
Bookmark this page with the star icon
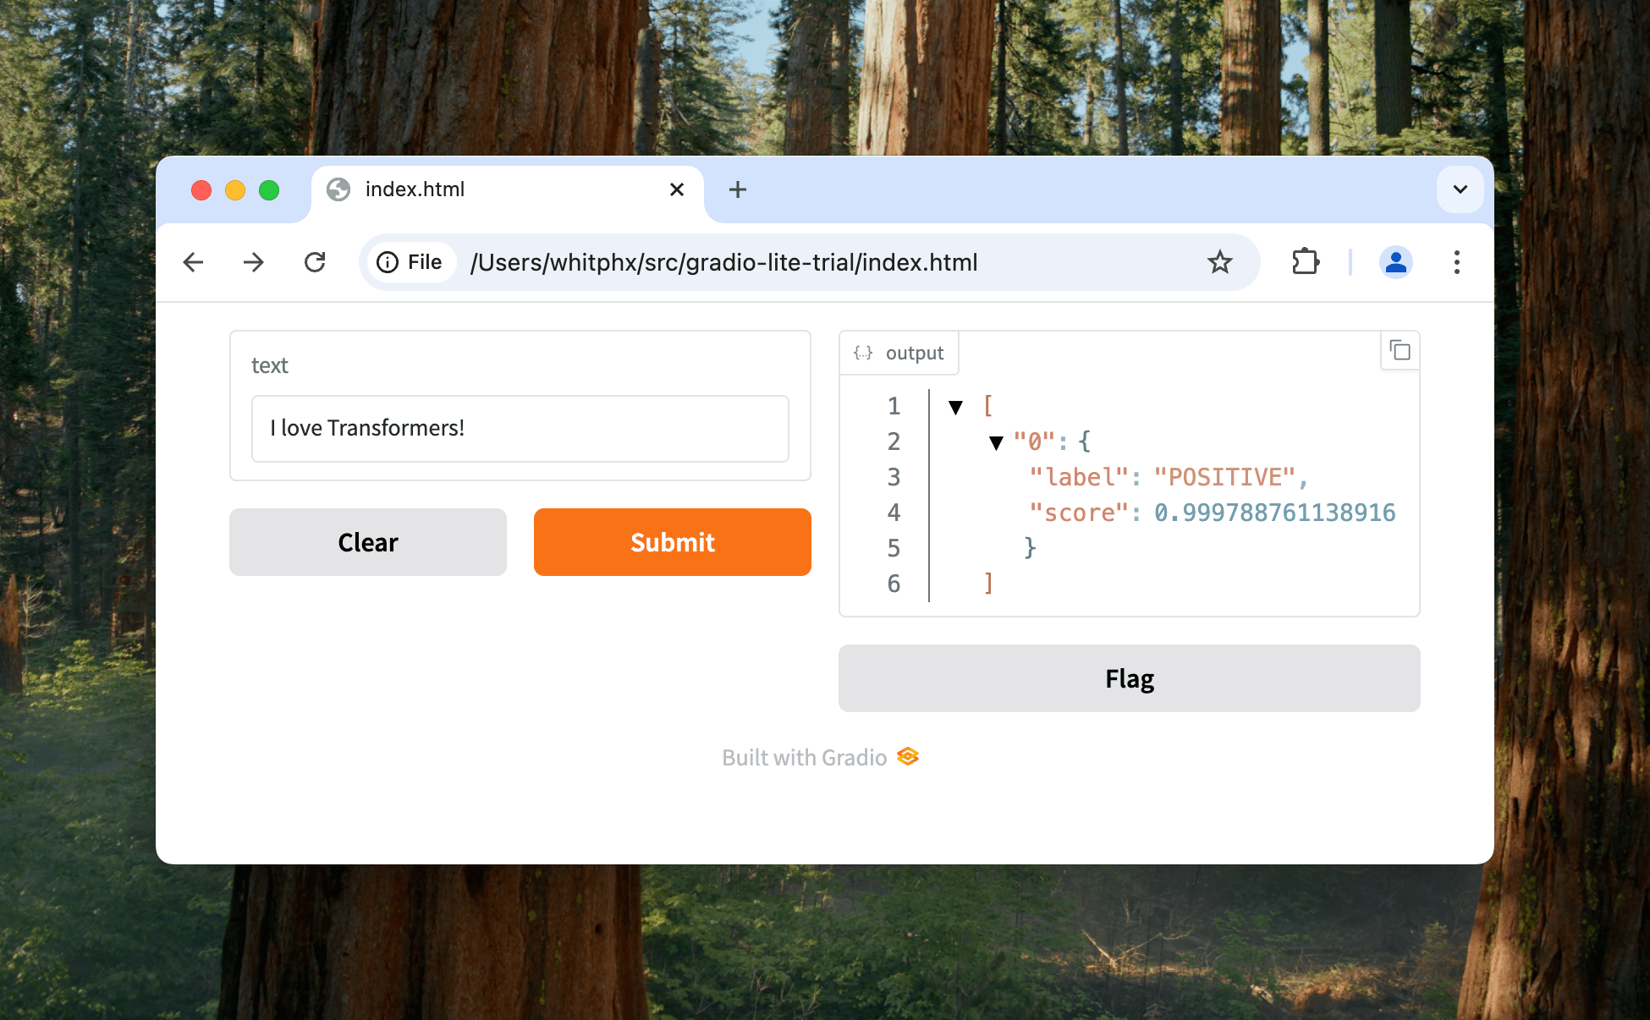tap(1219, 262)
